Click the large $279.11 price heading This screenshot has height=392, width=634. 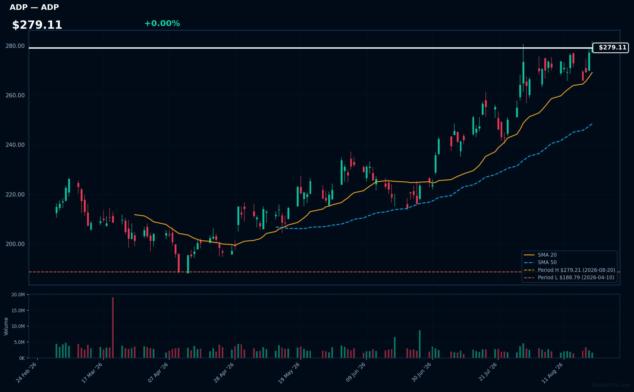tap(37, 25)
